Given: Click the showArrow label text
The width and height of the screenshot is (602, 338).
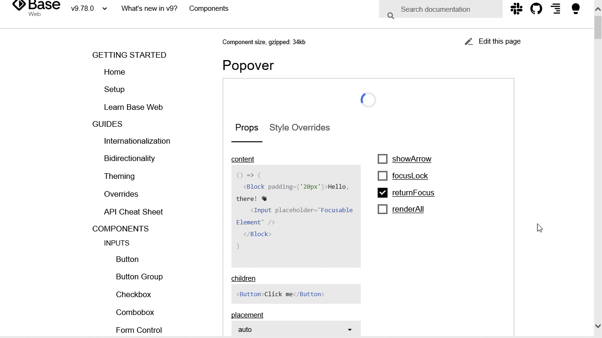Looking at the screenshot, I should [412, 159].
